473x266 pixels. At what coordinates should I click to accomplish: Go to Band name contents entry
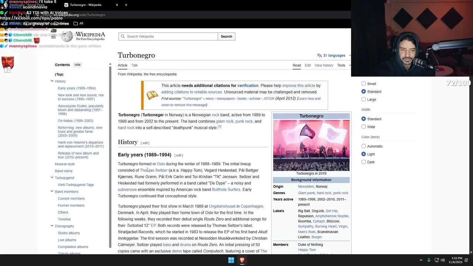(x=64, y=171)
